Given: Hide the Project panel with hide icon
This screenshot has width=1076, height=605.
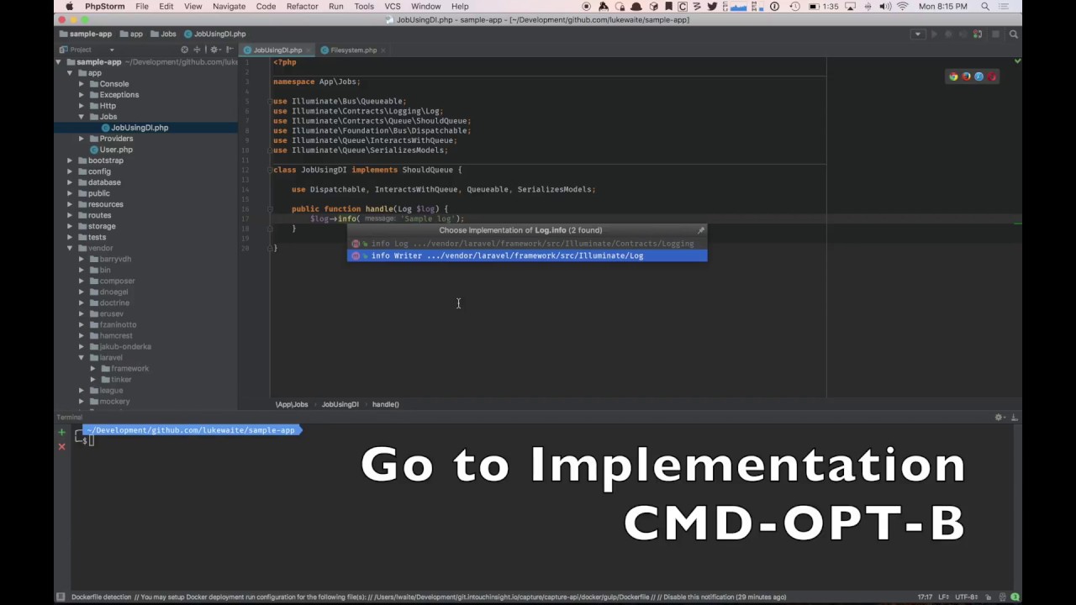Looking at the screenshot, I should [x=229, y=50].
